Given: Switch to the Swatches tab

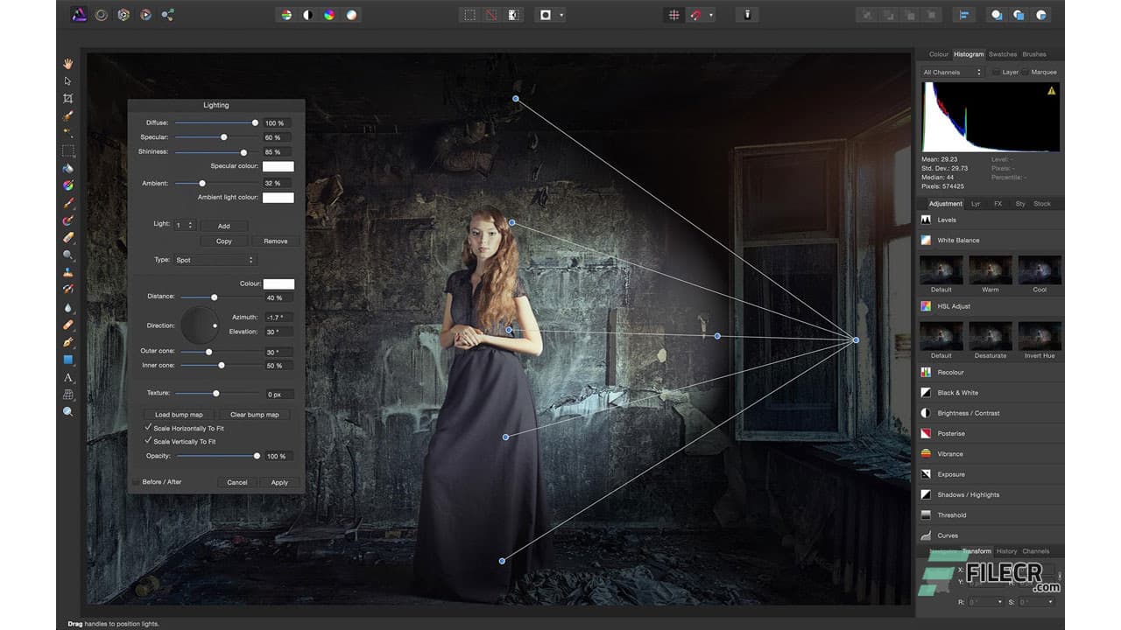Looking at the screenshot, I should (1002, 54).
